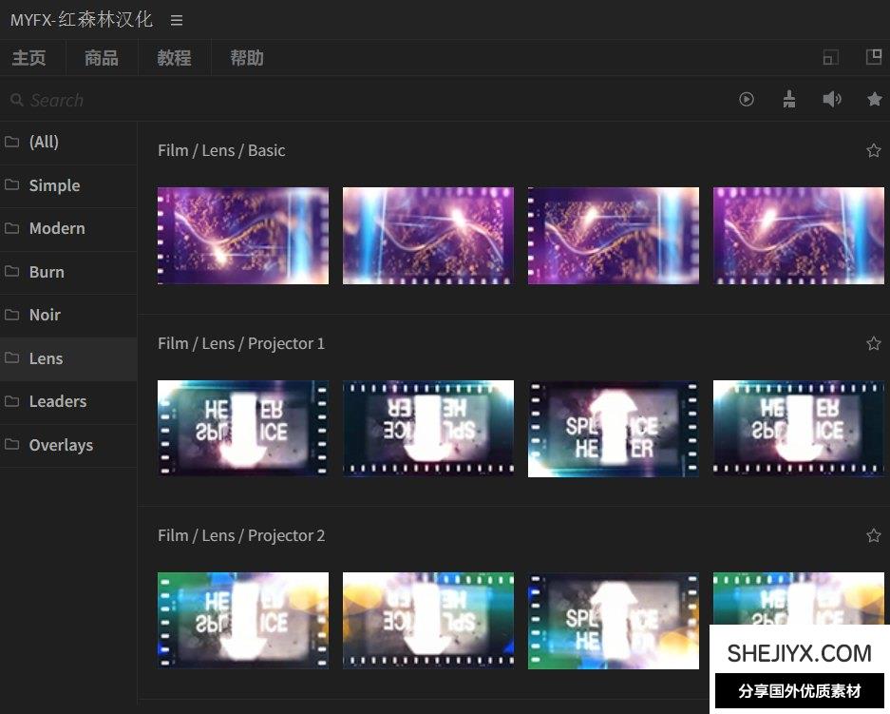
Task: Click the pop-out panel icon top right
Action: pos(874,57)
